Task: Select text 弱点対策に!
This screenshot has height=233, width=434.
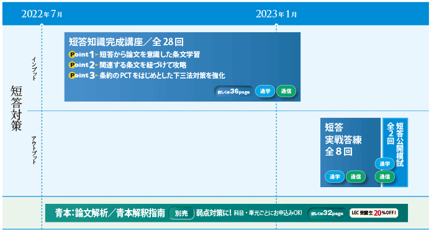Action: coord(214,213)
